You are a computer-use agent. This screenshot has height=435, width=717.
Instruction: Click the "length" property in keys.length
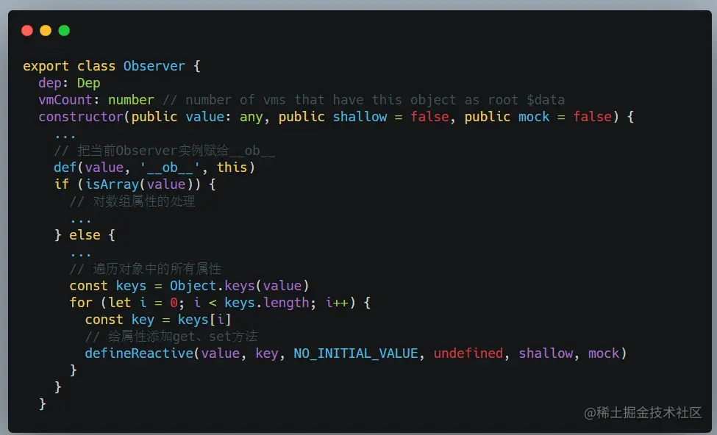coord(287,303)
